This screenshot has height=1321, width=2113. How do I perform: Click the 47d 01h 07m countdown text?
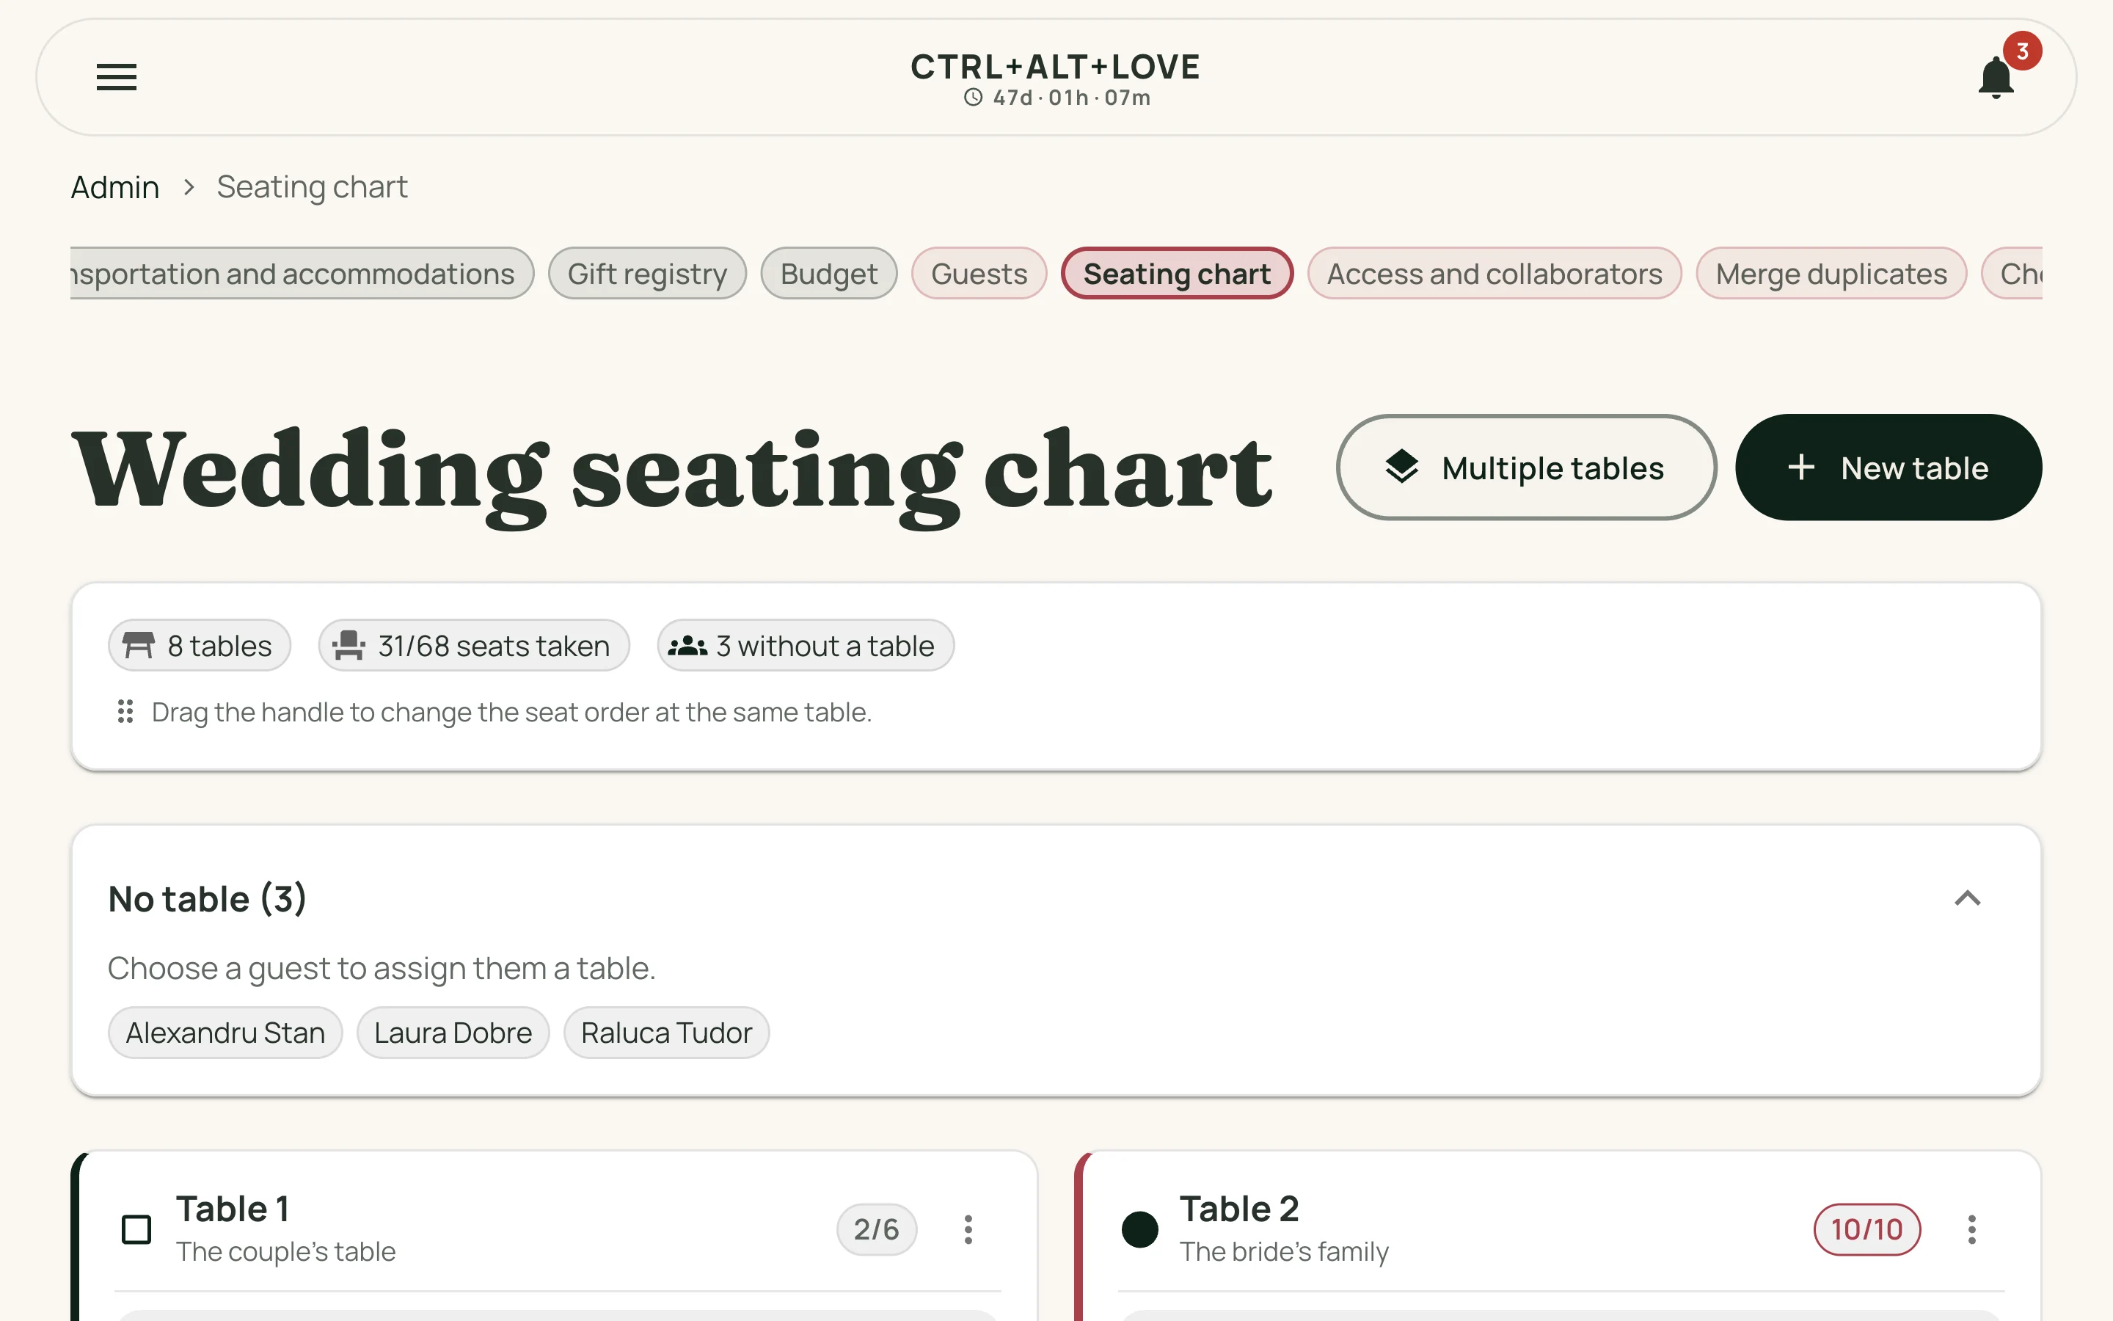point(1071,98)
